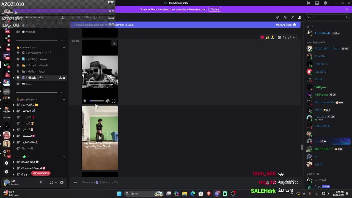Add channel to Staff Only category
Screen dimensions: 352x198
[64, 100]
